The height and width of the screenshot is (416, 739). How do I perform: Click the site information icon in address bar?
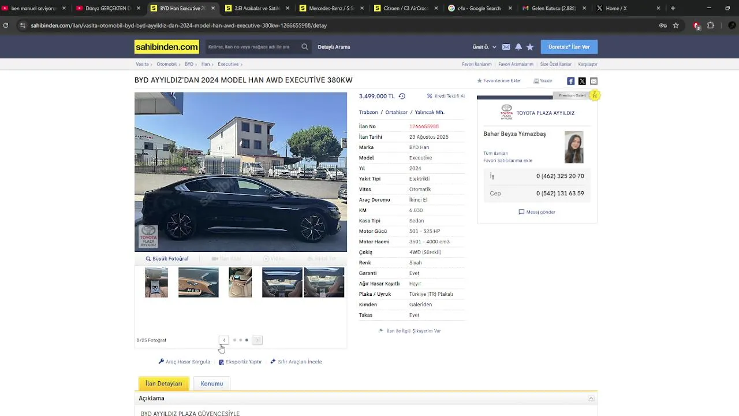pyautogui.click(x=23, y=25)
